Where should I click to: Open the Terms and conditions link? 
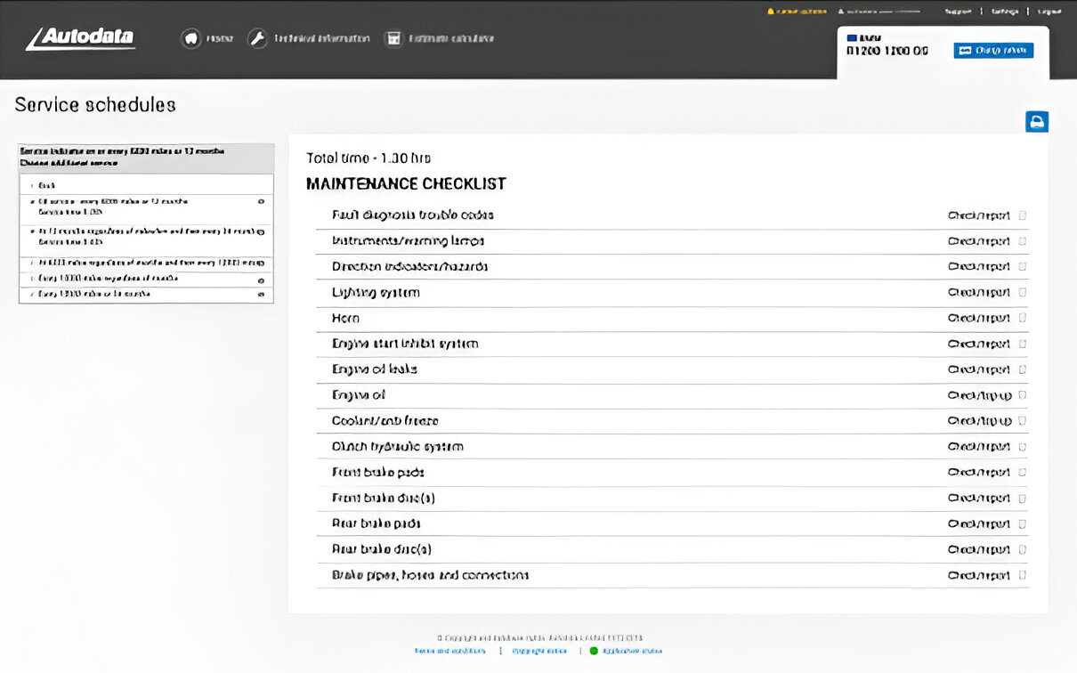[450, 651]
